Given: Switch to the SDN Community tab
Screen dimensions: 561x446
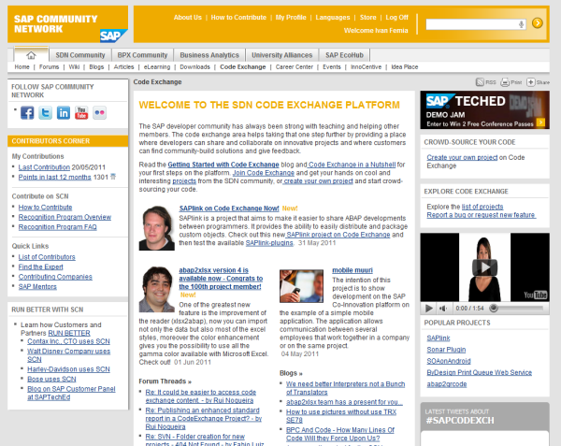Looking at the screenshot, I should click(x=80, y=55).
